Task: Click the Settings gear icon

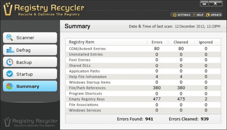Action: 175,15
